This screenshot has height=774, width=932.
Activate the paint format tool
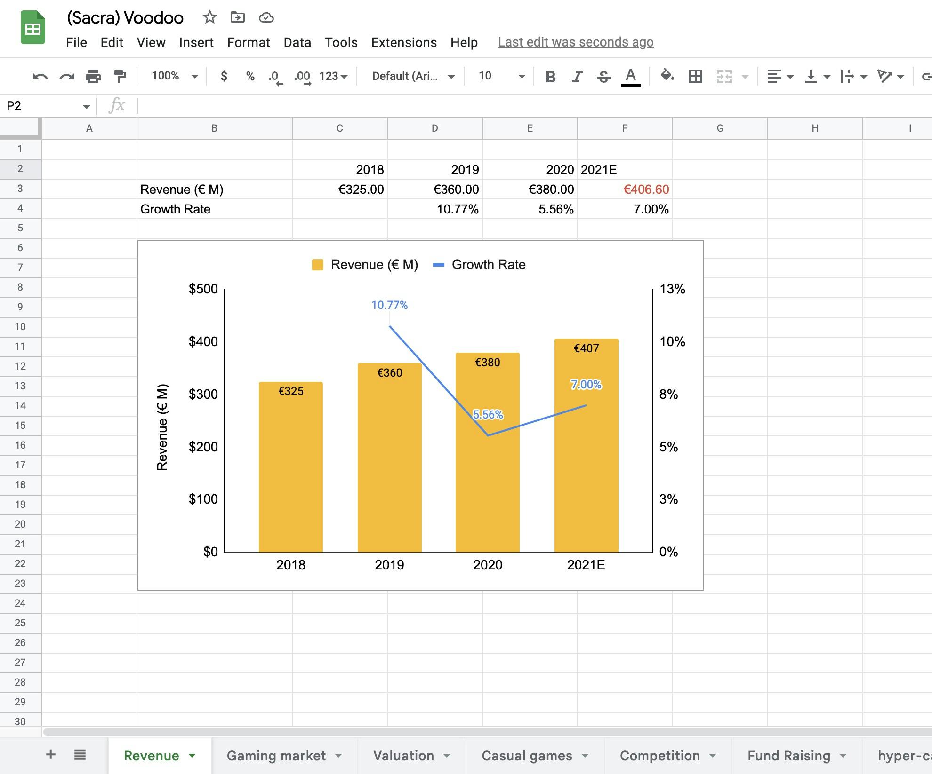(x=120, y=76)
